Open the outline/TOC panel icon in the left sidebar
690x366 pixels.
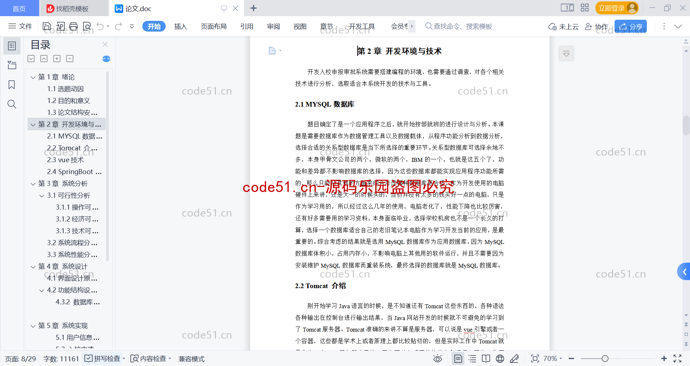(12, 46)
